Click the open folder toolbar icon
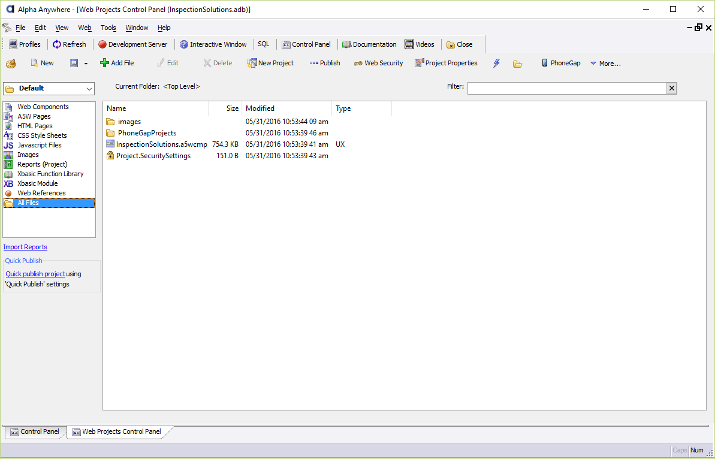Image resolution: width=715 pixels, height=459 pixels. pyautogui.click(x=517, y=64)
